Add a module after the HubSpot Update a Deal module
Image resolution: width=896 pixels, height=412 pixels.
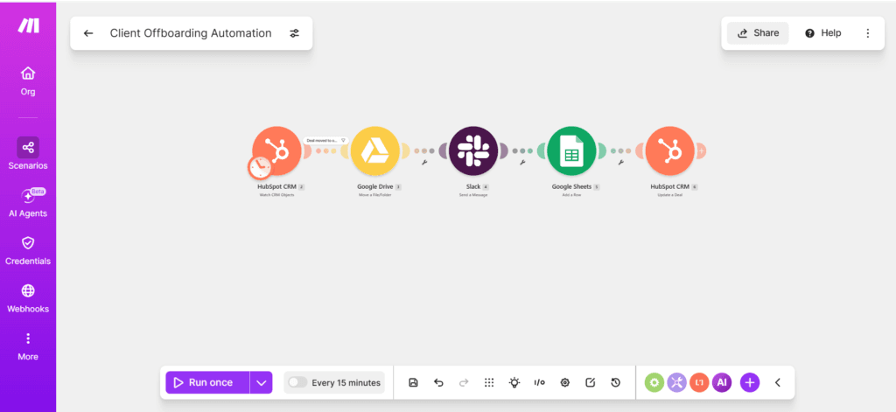pyautogui.click(x=701, y=150)
